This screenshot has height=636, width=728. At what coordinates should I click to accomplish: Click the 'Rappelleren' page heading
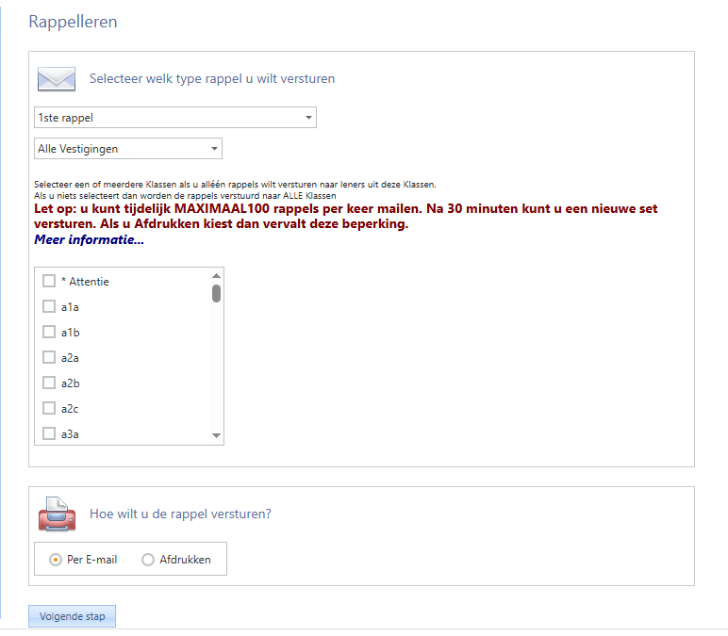73,22
